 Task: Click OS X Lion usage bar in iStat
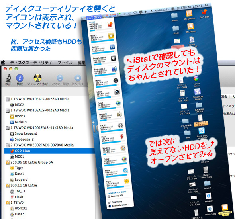coord(102,29)
